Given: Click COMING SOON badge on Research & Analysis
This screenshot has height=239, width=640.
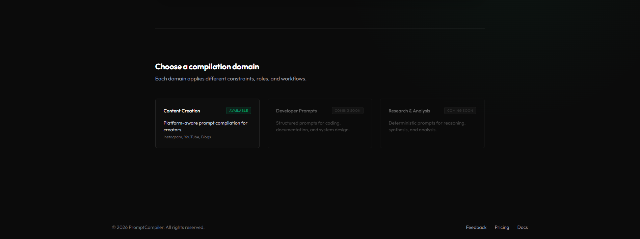Looking at the screenshot, I should (x=460, y=111).
